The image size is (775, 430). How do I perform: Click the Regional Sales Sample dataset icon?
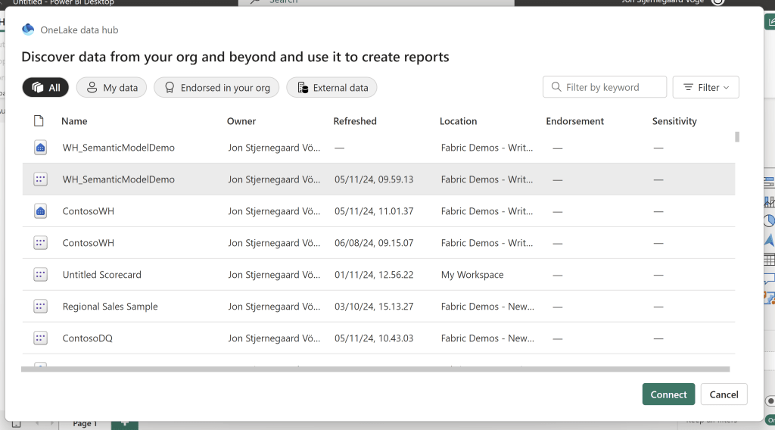41,307
